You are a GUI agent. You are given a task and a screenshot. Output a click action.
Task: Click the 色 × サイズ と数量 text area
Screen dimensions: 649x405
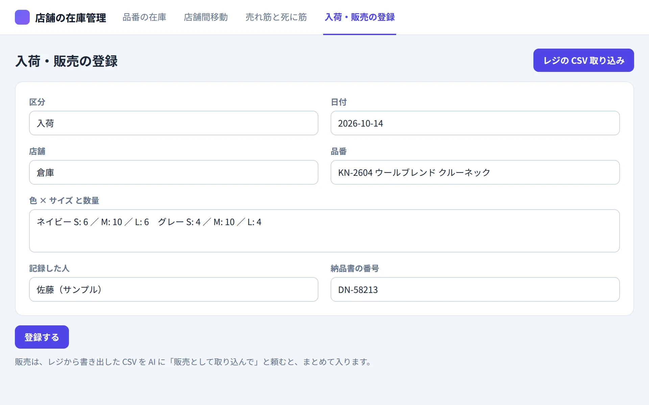pyautogui.click(x=324, y=231)
